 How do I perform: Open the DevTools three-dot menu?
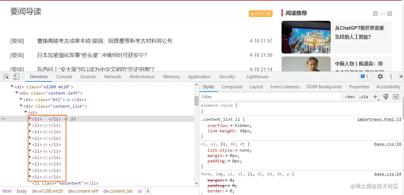[x=391, y=76]
